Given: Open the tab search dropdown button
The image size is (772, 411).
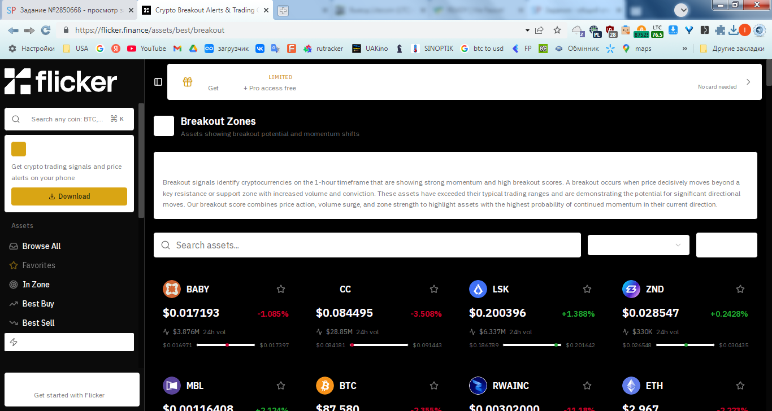Looking at the screenshot, I should [682, 10].
